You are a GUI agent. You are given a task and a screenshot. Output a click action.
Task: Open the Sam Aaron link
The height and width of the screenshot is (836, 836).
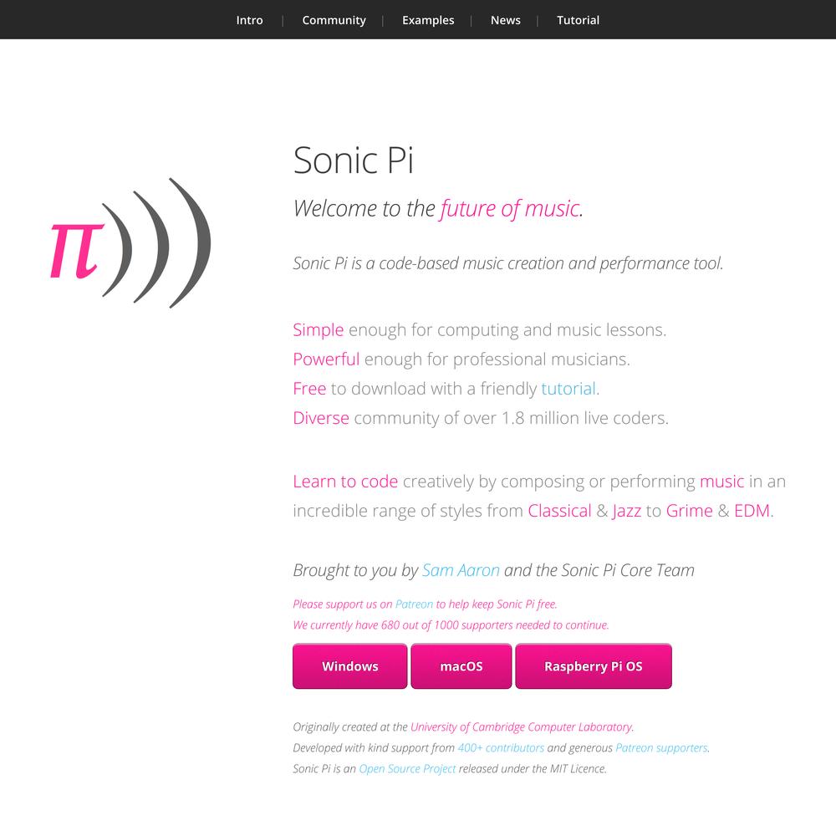(461, 570)
